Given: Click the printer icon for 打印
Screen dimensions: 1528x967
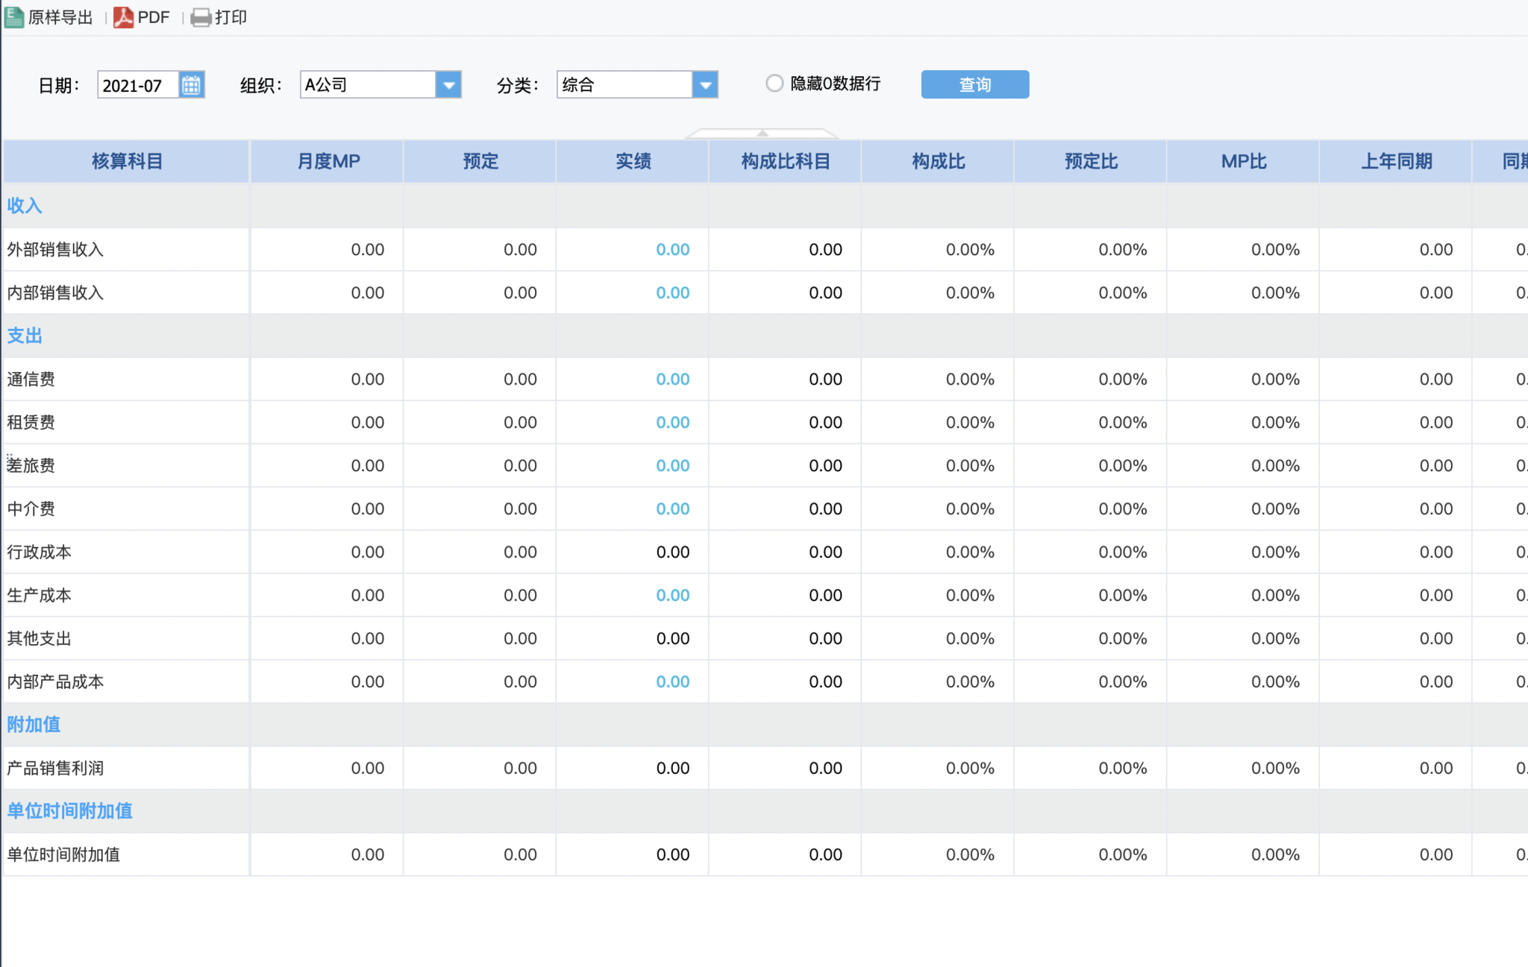Looking at the screenshot, I should coord(201,17).
